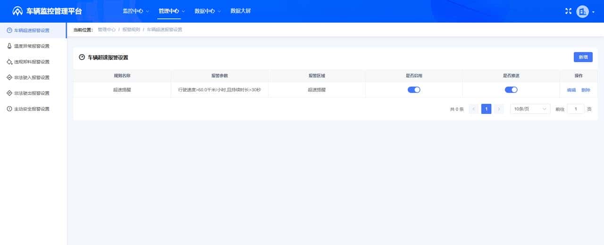This screenshot has height=245, width=604.
Task: Click the clock icon in panel title
Action: click(82, 57)
